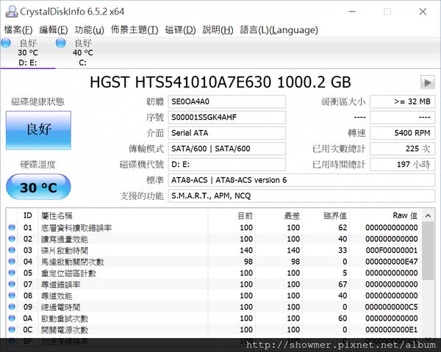Click the Raw 值 column header

(384, 215)
